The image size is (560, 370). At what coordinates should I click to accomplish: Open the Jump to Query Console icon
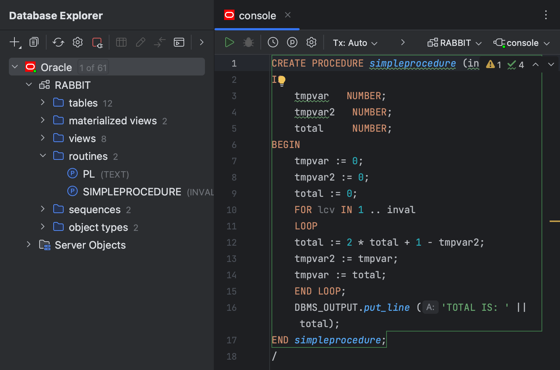click(x=179, y=42)
